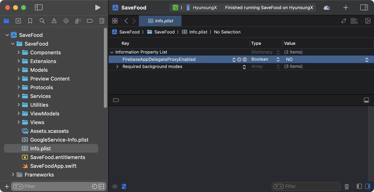This screenshot has height=192, width=374.
Task: Expand the Extensions folder
Action: (19, 61)
